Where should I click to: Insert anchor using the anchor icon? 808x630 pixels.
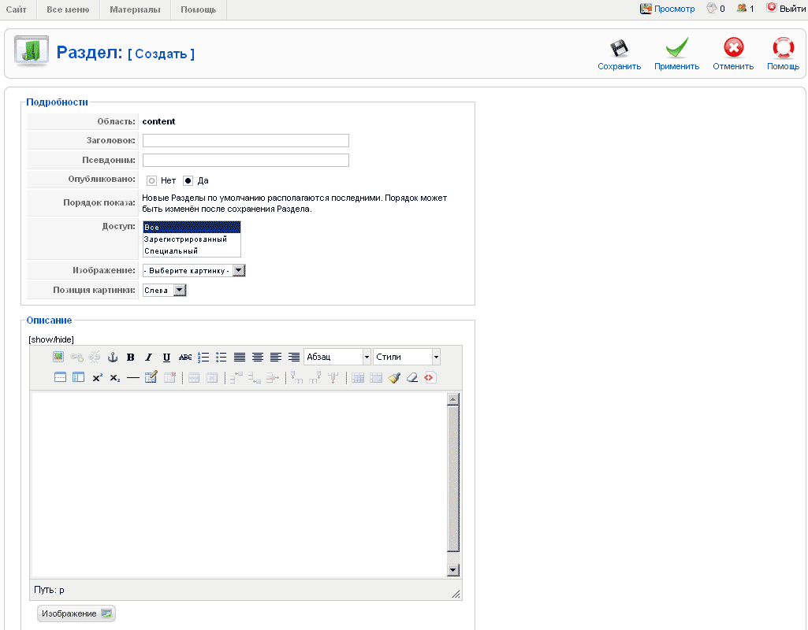pos(112,358)
